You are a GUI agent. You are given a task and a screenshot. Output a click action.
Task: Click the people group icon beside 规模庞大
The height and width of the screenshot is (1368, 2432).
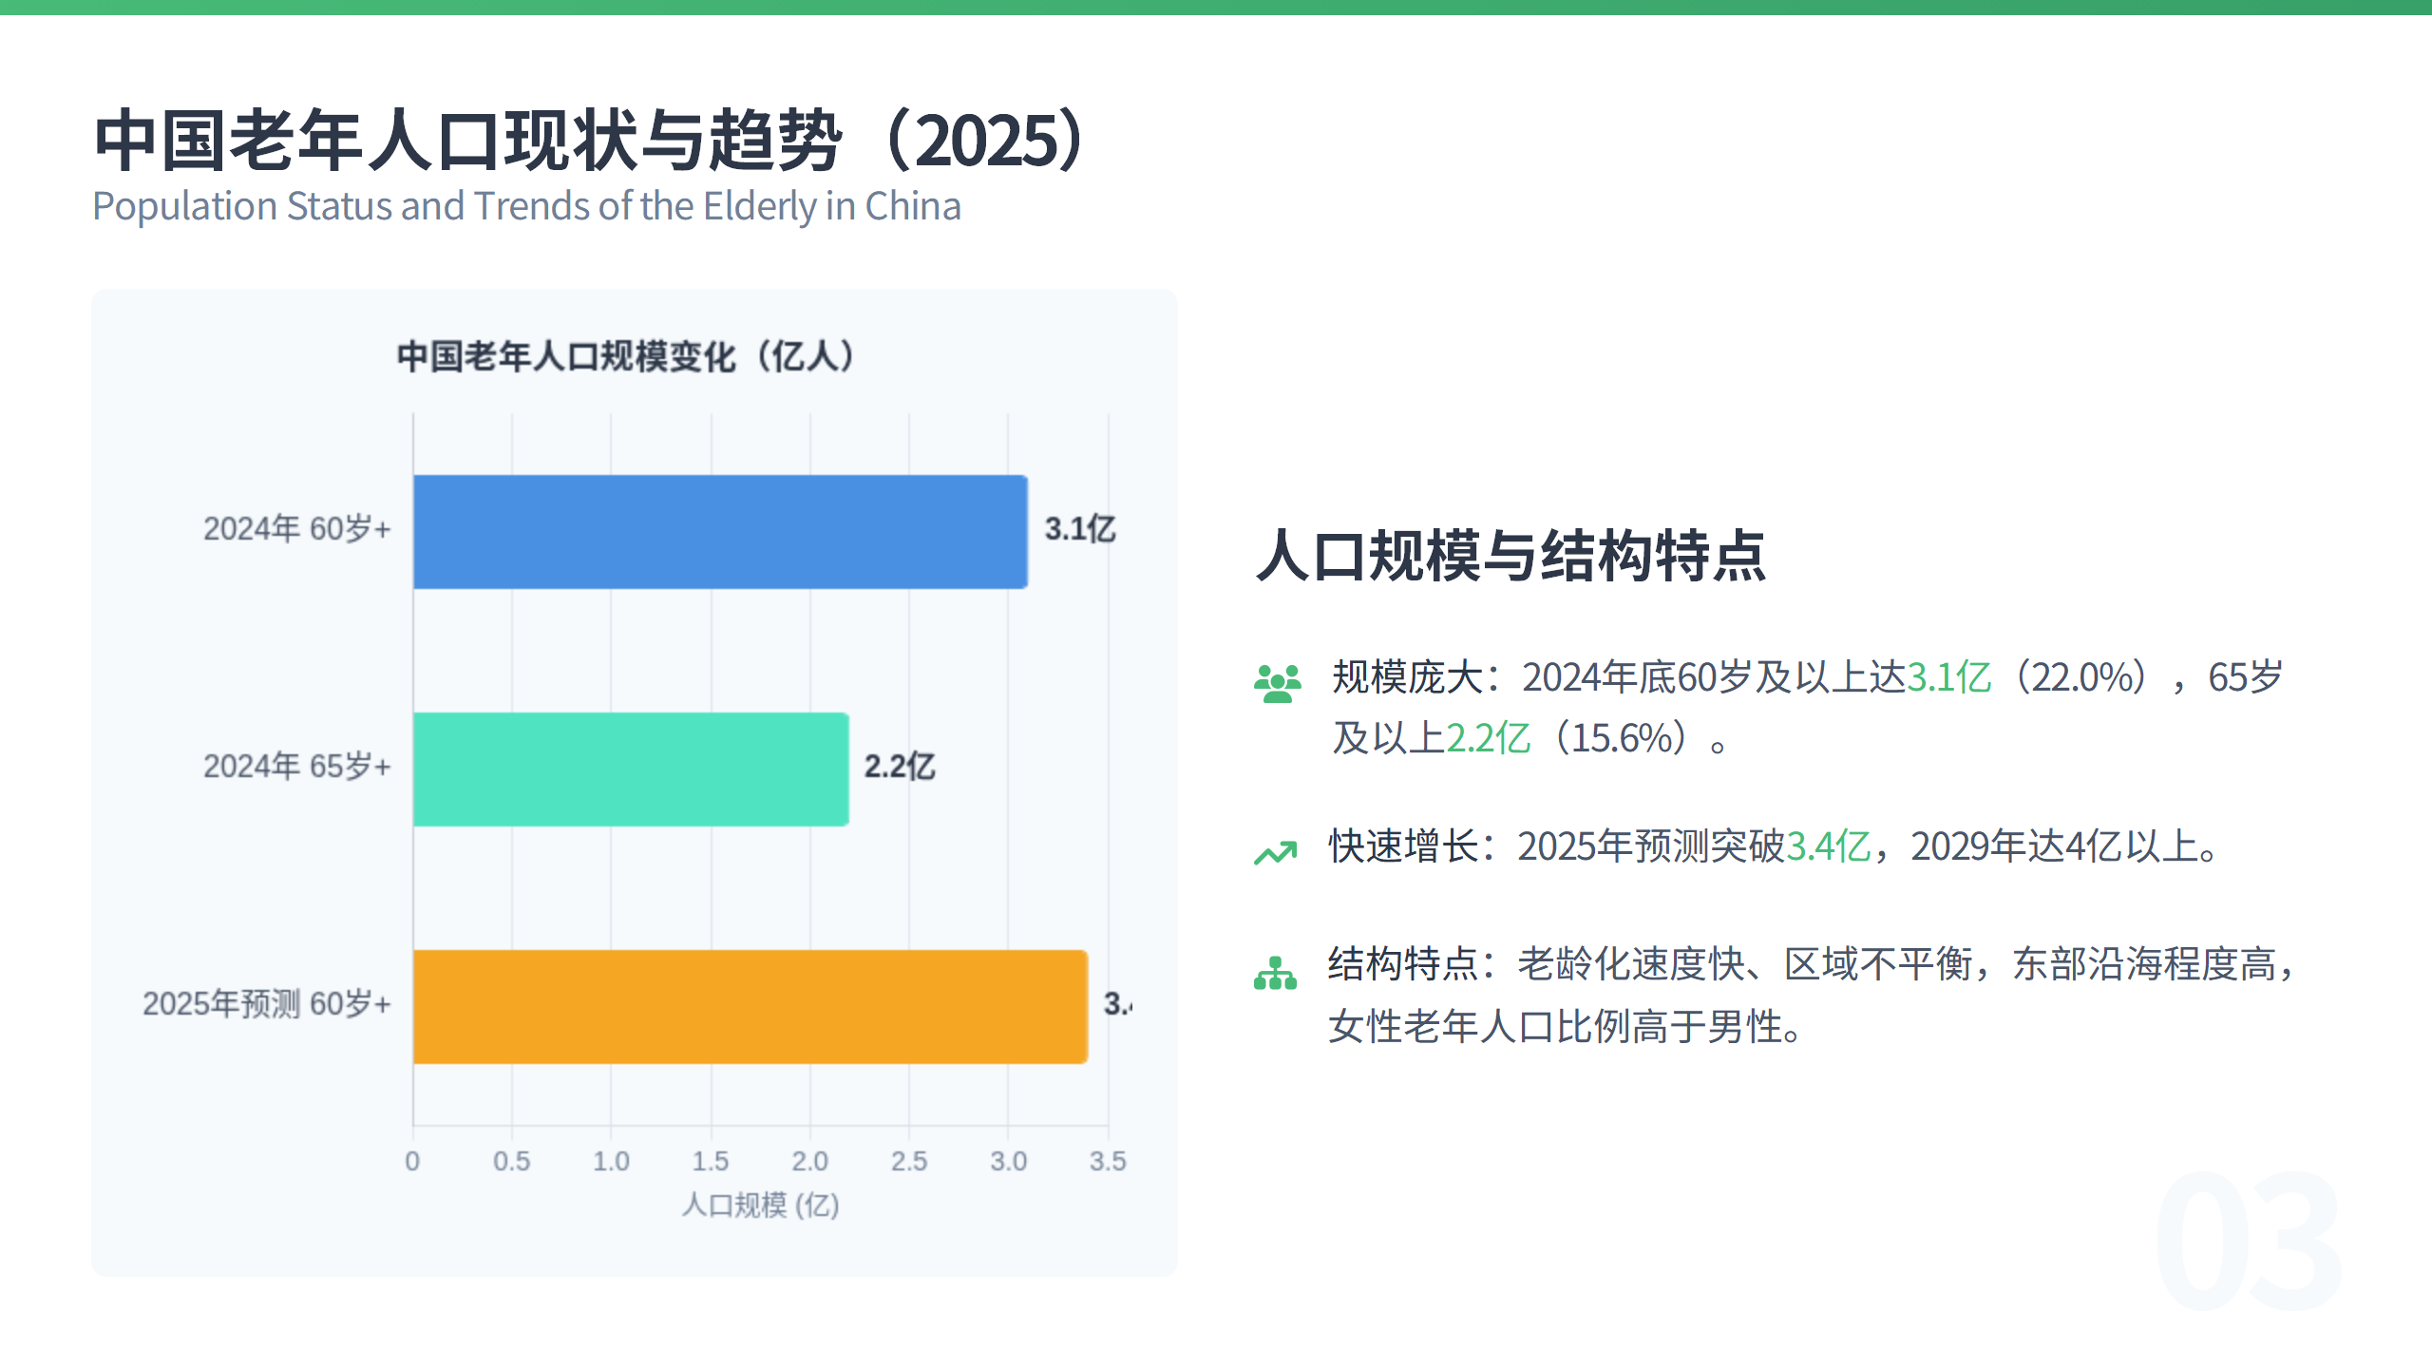[x=1277, y=683]
